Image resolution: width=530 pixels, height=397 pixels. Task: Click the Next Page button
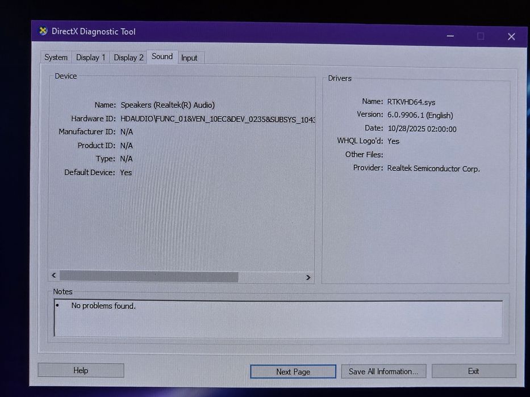[x=293, y=371]
